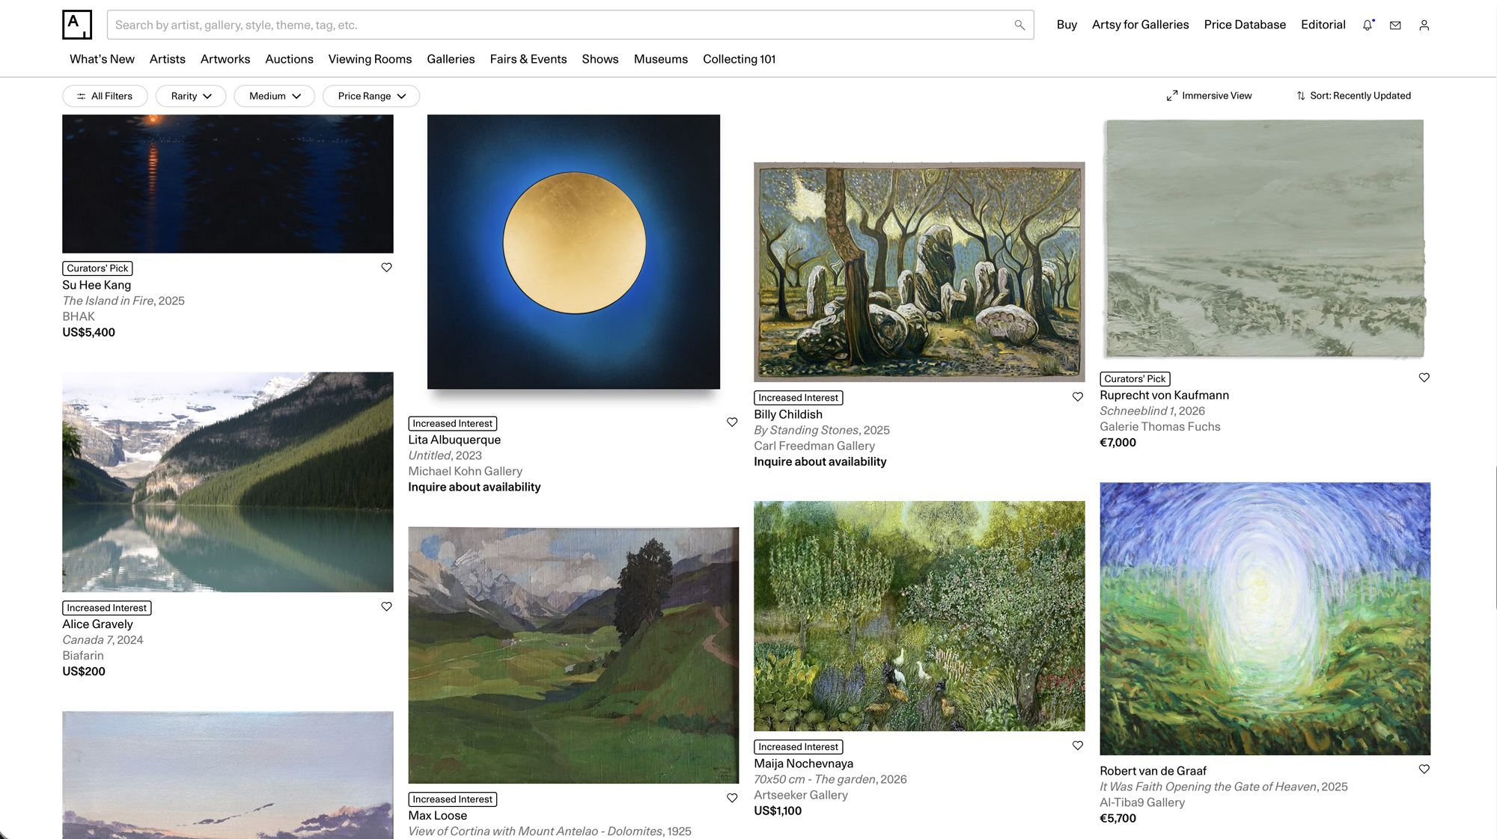This screenshot has width=1497, height=839.
Task: Open the What's New menu
Action: pyautogui.click(x=102, y=59)
